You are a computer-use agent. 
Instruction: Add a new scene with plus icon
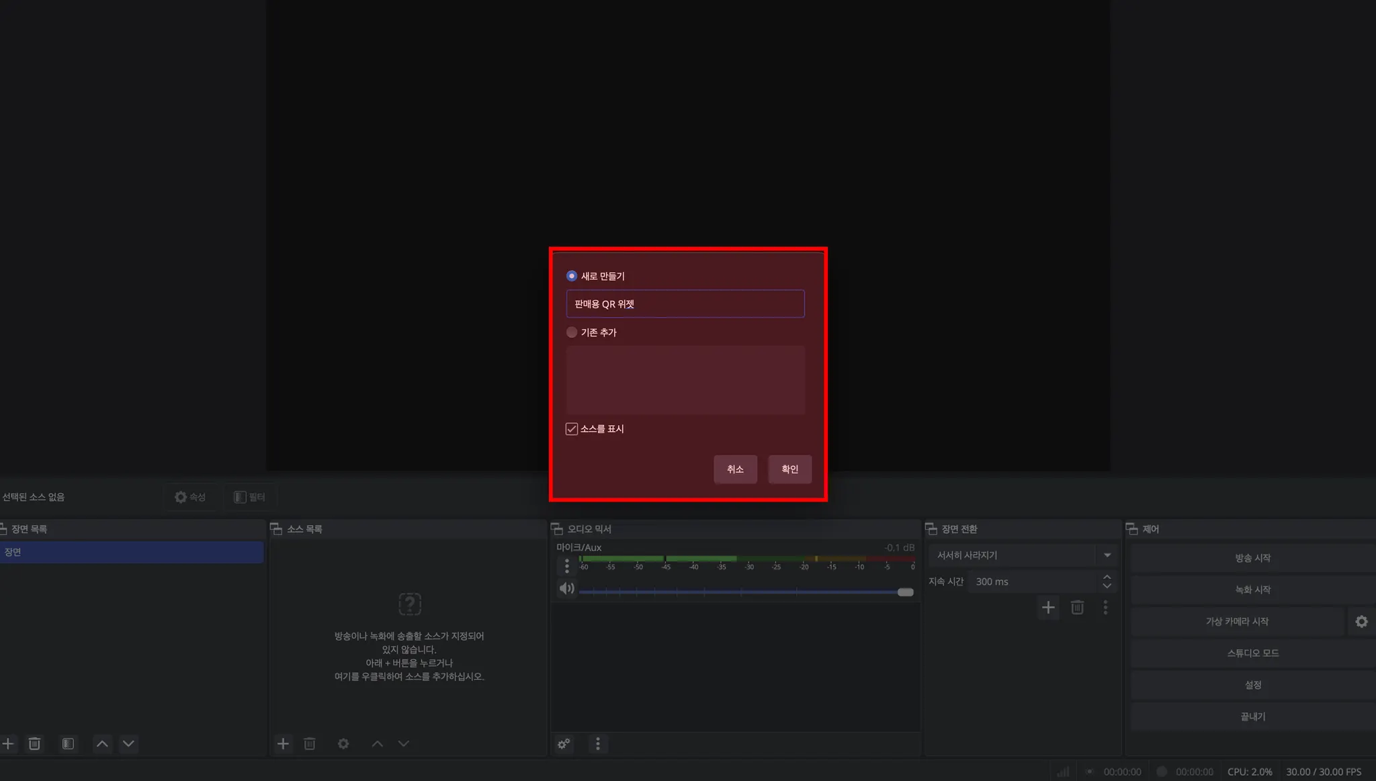[8, 743]
